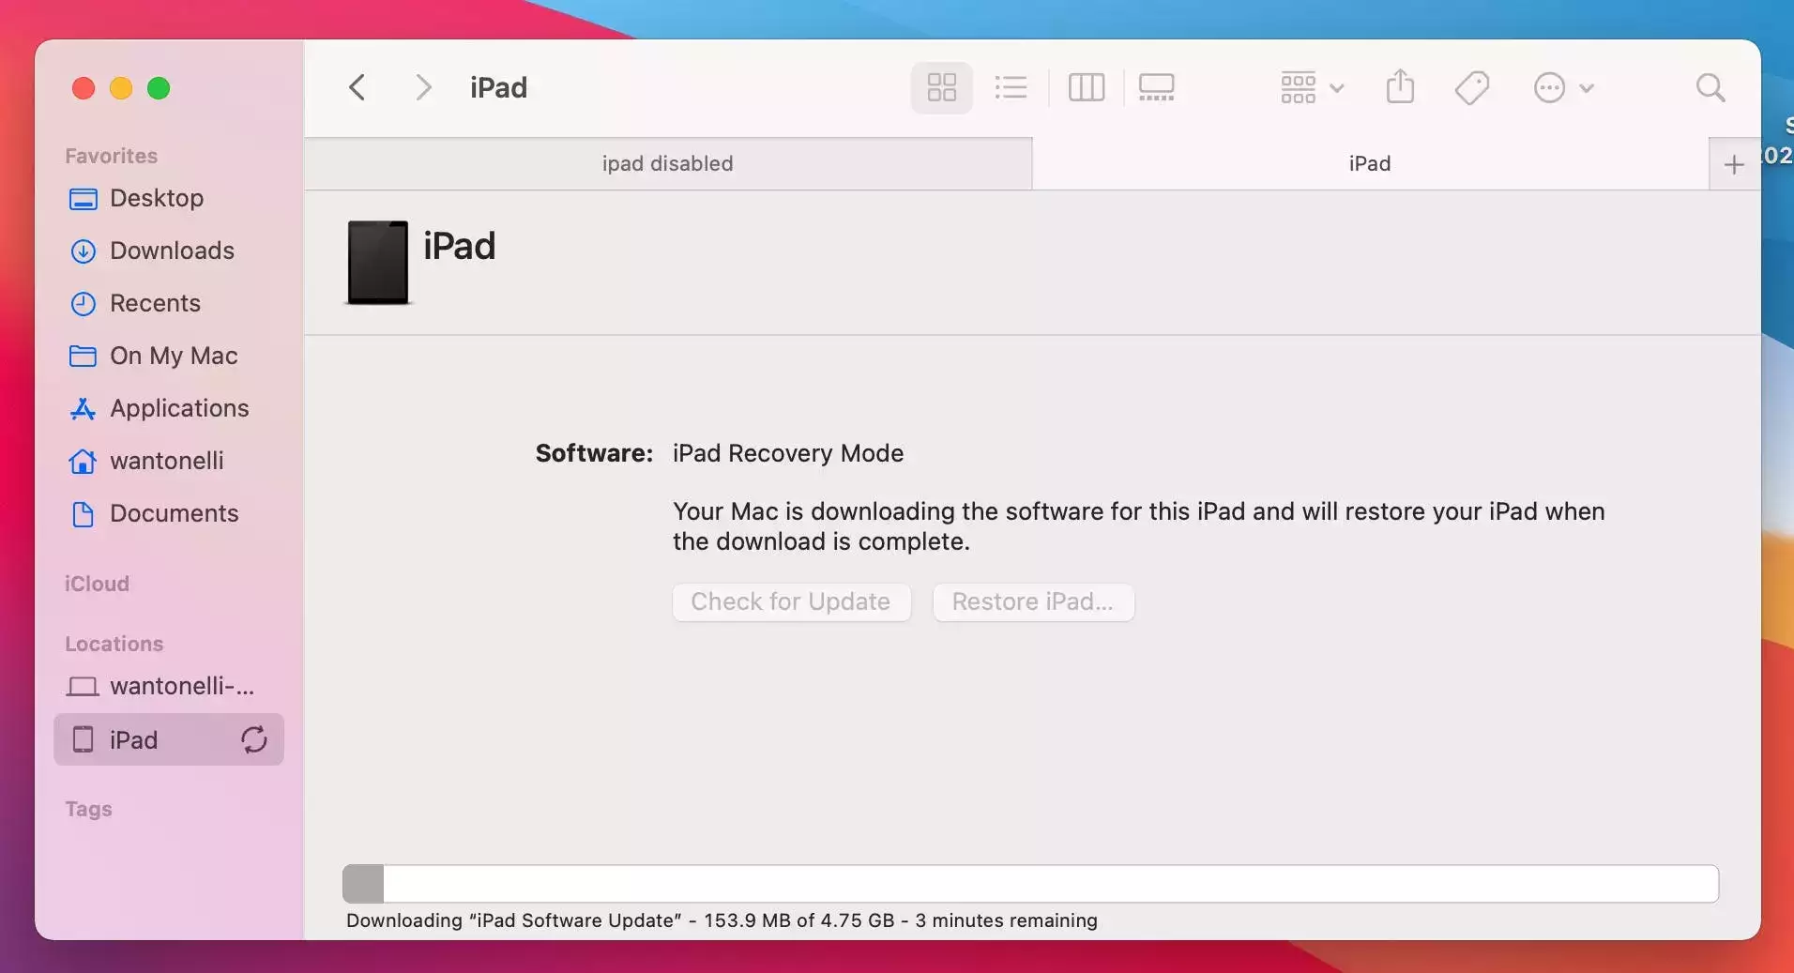Click the Share icon in toolbar

pyautogui.click(x=1400, y=88)
